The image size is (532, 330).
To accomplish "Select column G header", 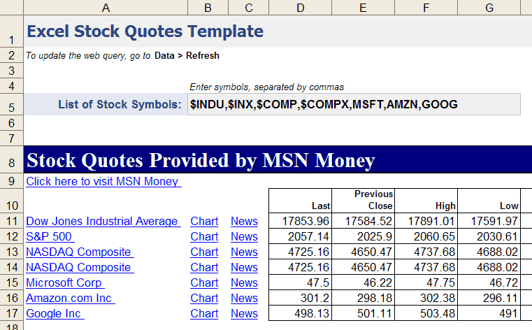I will click(489, 7).
